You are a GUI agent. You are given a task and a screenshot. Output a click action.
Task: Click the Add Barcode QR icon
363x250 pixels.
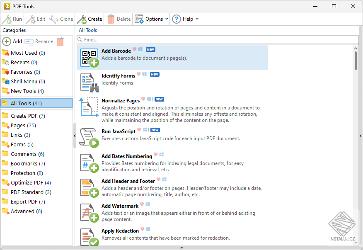click(90, 58)
